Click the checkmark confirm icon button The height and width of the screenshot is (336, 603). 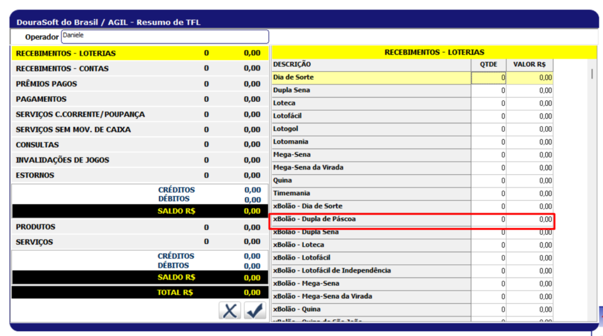point(255,311)
